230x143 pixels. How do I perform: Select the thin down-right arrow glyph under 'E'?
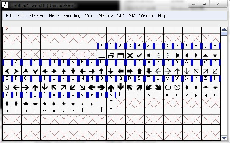click(x=7, y=87)
